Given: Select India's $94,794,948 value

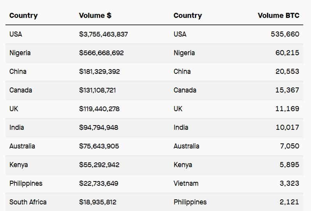Looking at the screenshot, I should click(98, 127).
